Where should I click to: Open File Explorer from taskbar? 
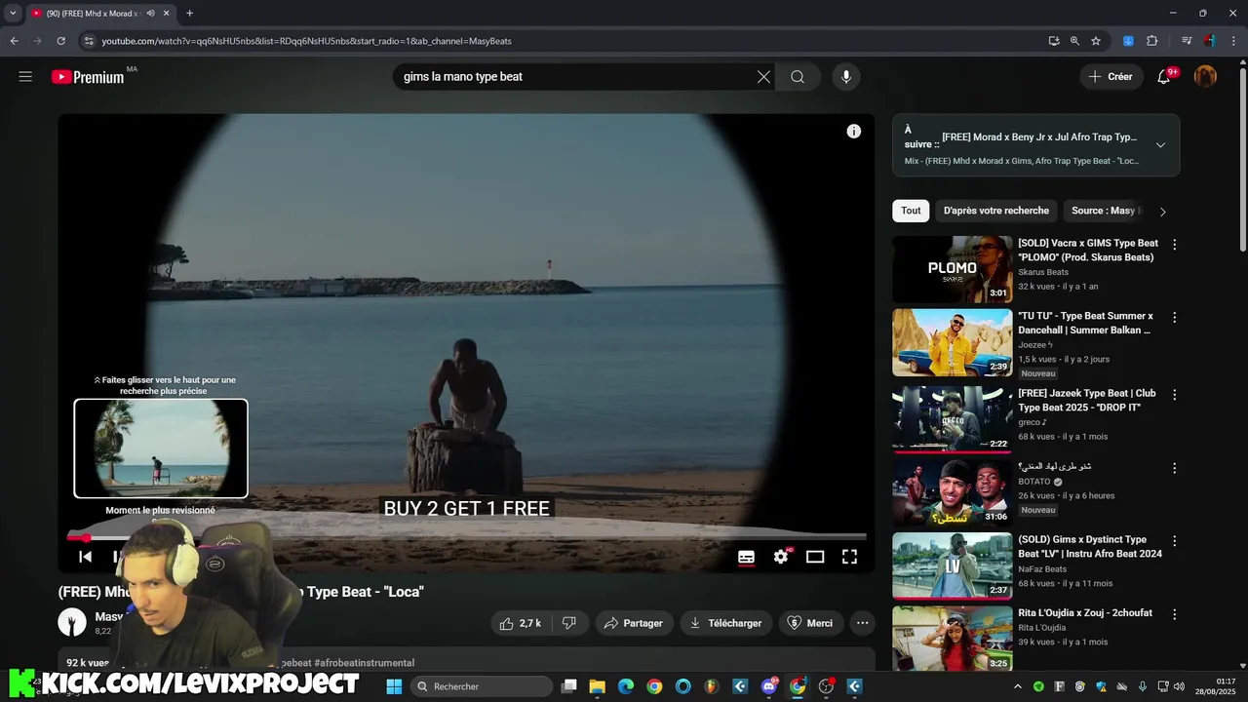598,686
